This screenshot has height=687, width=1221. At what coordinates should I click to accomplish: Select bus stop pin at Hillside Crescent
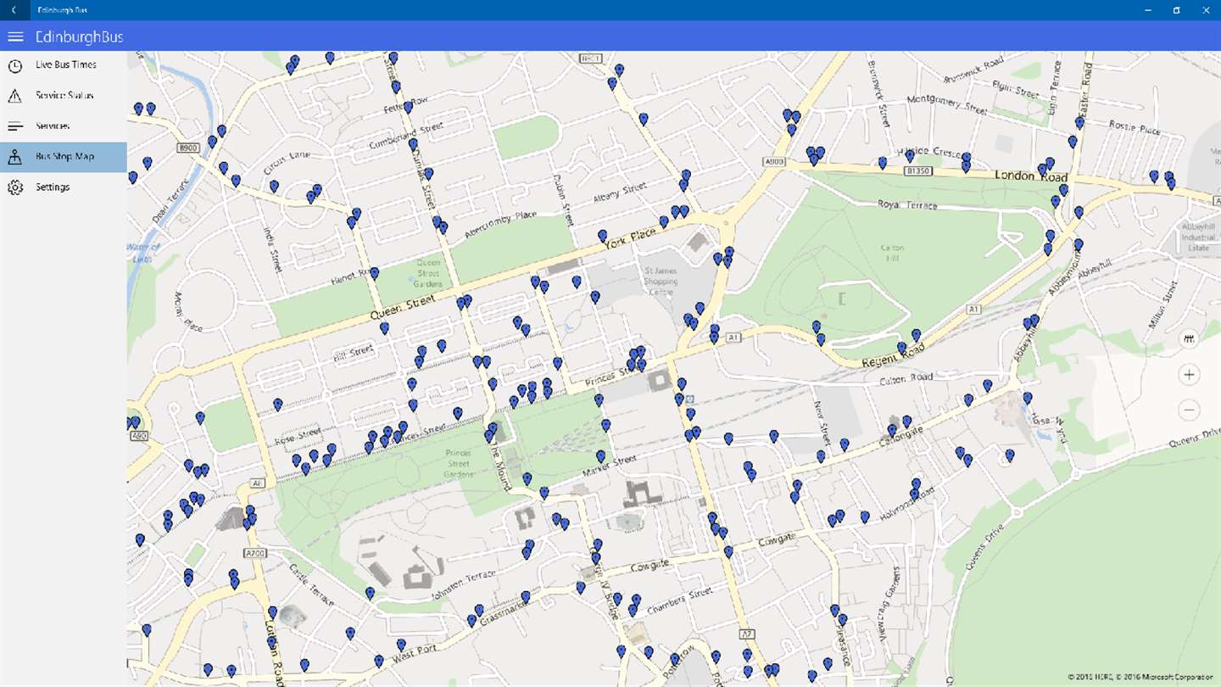point(910,156)
